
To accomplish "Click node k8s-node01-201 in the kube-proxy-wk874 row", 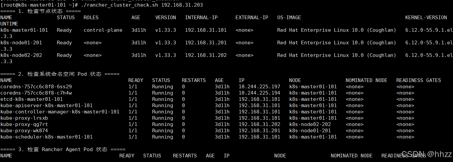I will point(310,131).
